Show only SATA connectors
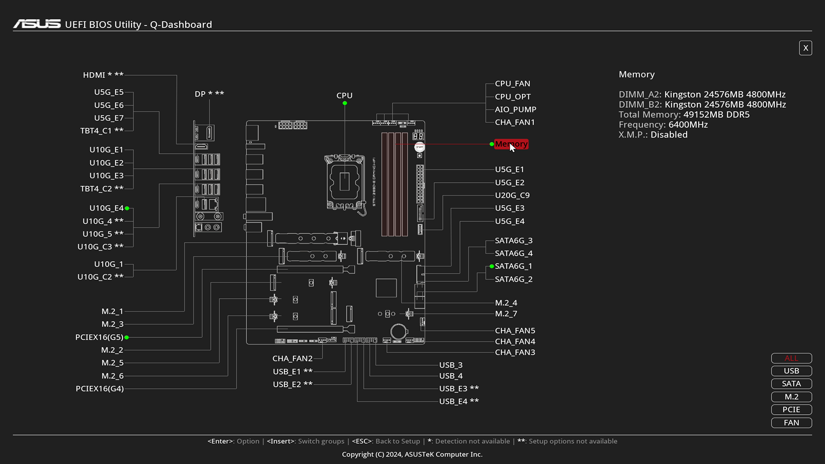 [x=791, y=384]
